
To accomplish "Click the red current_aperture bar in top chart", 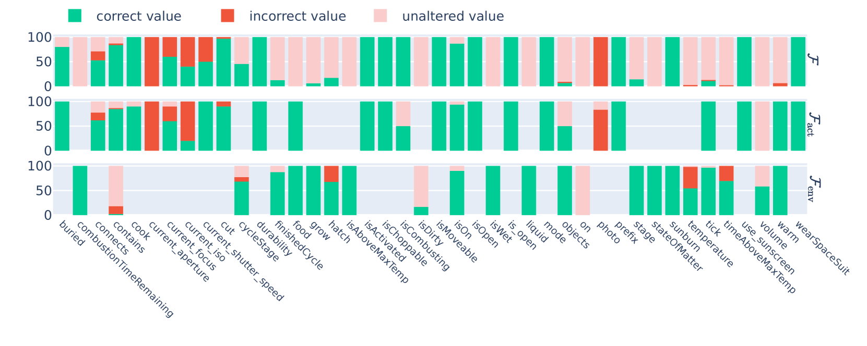I will 152,61.
